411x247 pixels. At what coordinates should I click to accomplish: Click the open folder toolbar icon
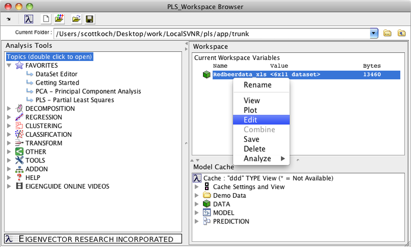click(x=76, y=19)
